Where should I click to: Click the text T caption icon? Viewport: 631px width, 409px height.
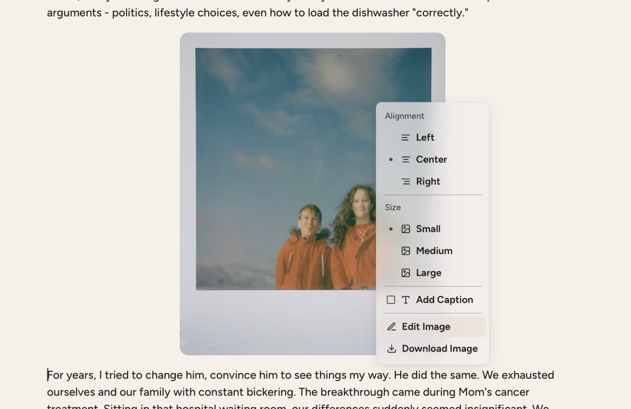[405, 300]
